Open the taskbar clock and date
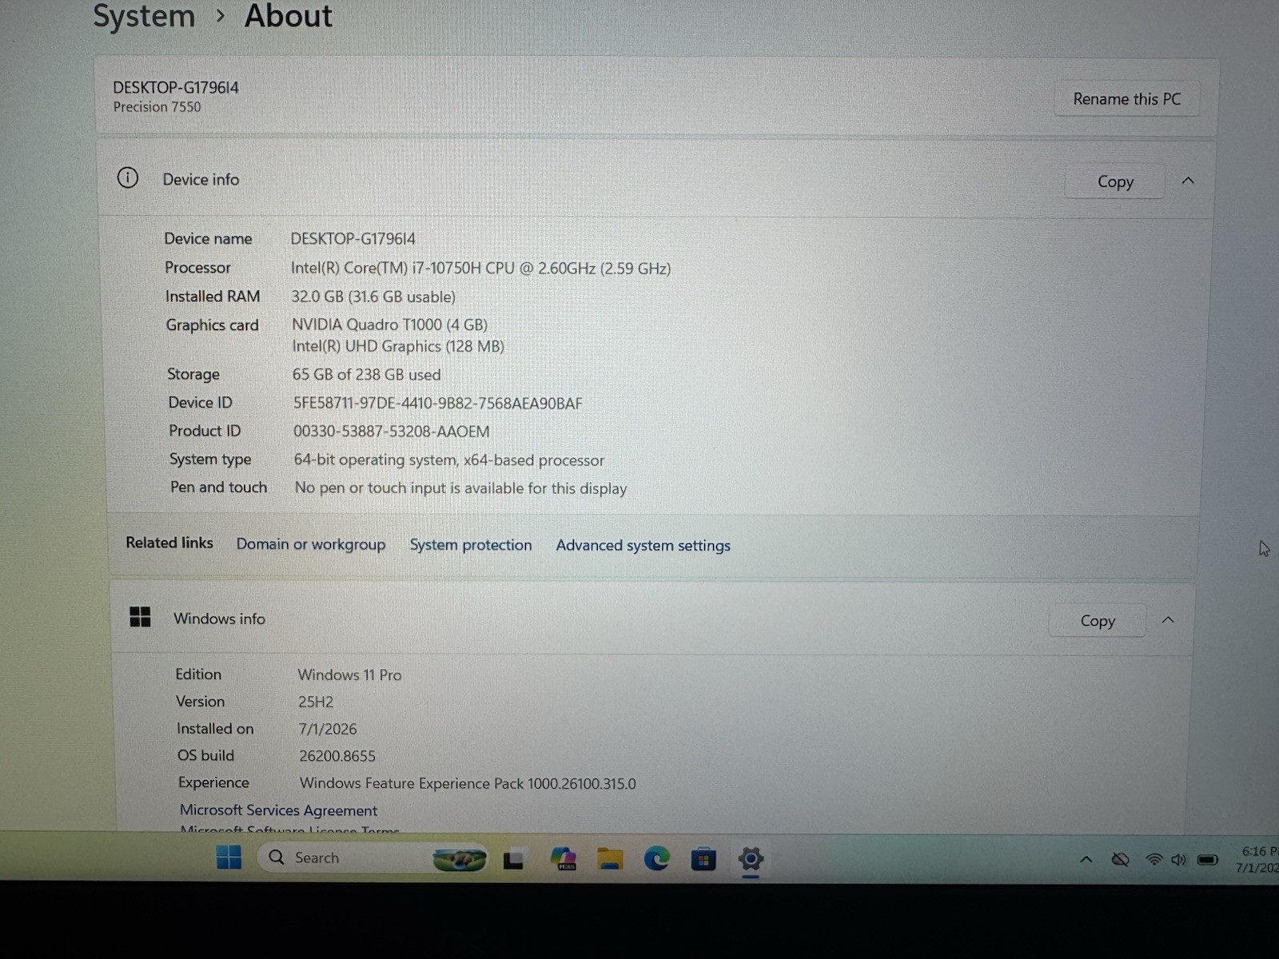This screenshot has width=1279, height=959. coord(1257,859)
